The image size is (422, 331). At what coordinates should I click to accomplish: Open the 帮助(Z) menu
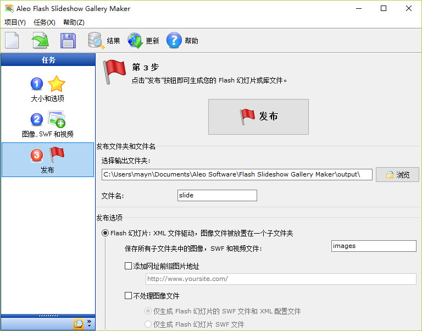point(74,23)
